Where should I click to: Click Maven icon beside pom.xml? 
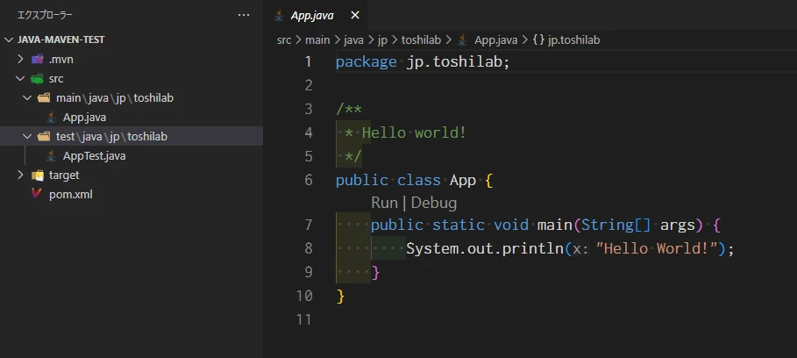[x=36, y=194]
